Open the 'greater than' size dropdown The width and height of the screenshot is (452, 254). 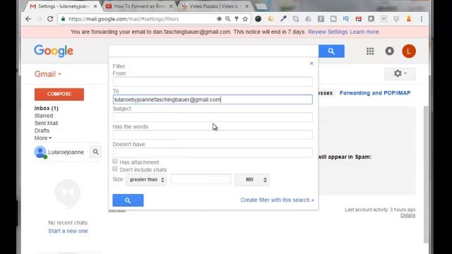(146, 180)
